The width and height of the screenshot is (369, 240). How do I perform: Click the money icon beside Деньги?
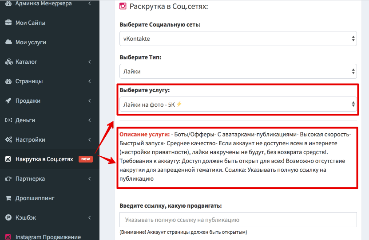8,120
